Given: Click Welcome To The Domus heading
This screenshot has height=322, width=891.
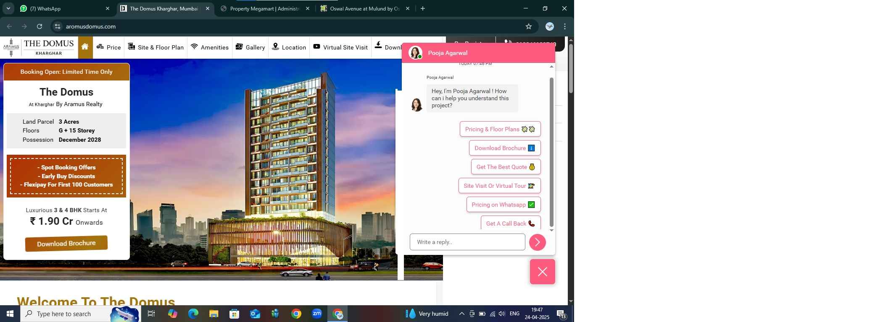Looking at the screenshot, I should (x=96, y=301).
